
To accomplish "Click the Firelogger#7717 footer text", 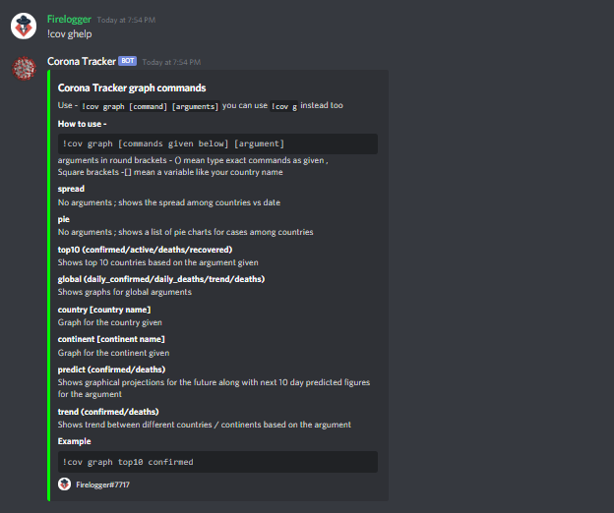I will click(102, 484).
